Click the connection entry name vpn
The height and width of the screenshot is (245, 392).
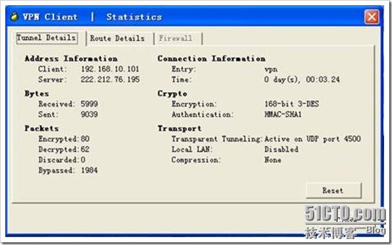(271, 69)
